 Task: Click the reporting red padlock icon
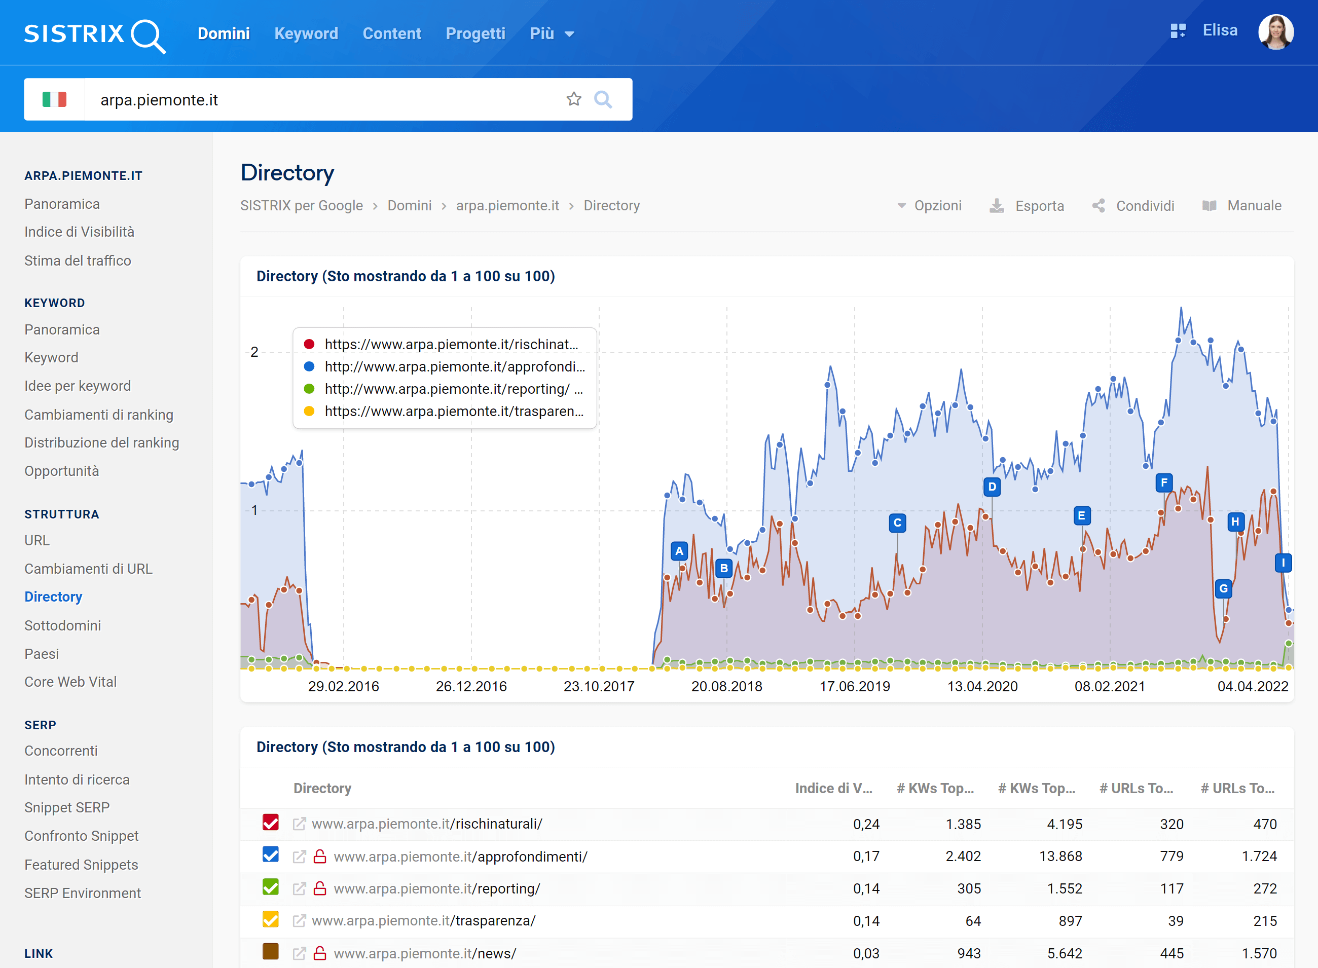(x=320, y=888)
